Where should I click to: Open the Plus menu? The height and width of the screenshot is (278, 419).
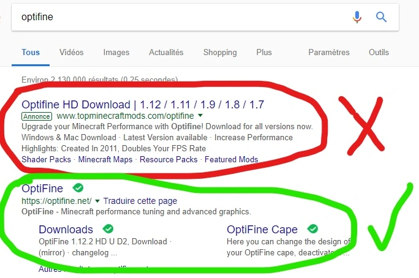pos(264,53)
